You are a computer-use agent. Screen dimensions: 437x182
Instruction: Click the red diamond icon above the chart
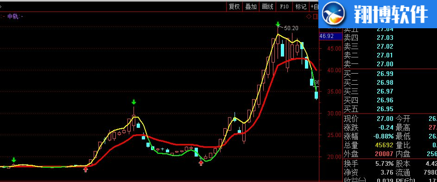pos(309,17)
